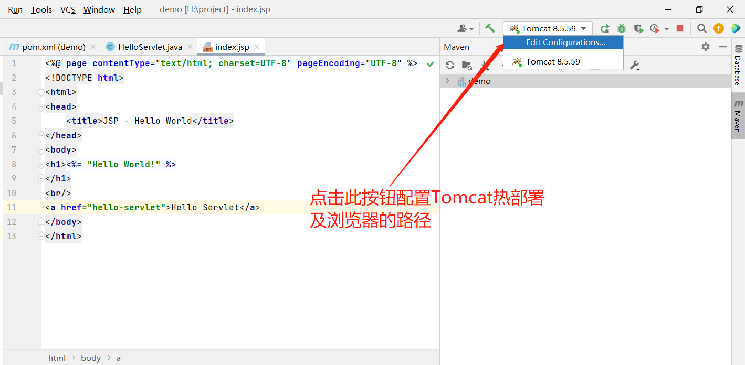Run with Coverage using the shield icon

(x=638, y=28)
